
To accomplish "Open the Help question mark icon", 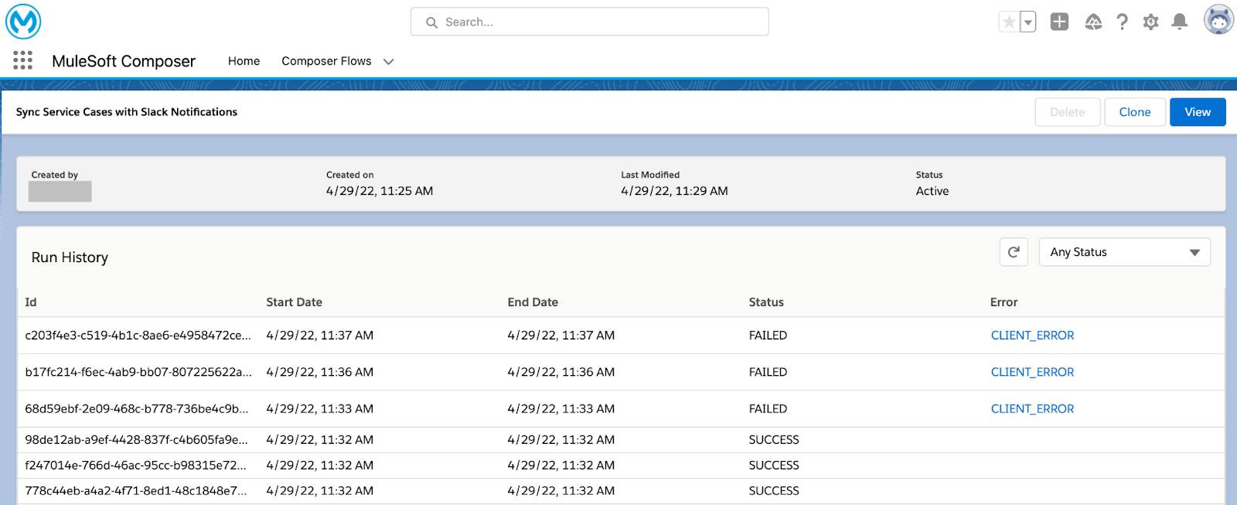I will (1122, 22).
